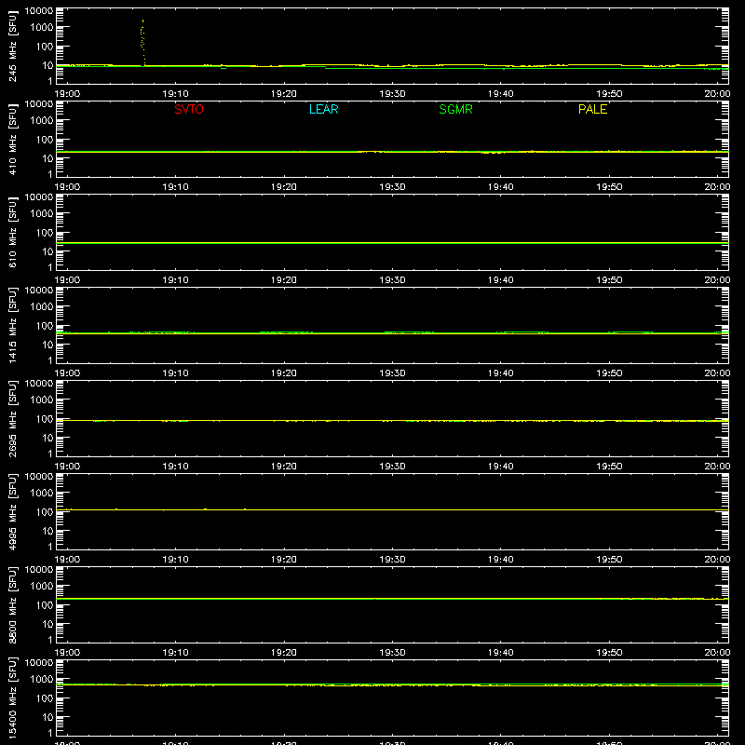Click 19:30 tick label below 245 MHz panel
This screenshot has width=745, height=745.
click(x=392, y=94)
